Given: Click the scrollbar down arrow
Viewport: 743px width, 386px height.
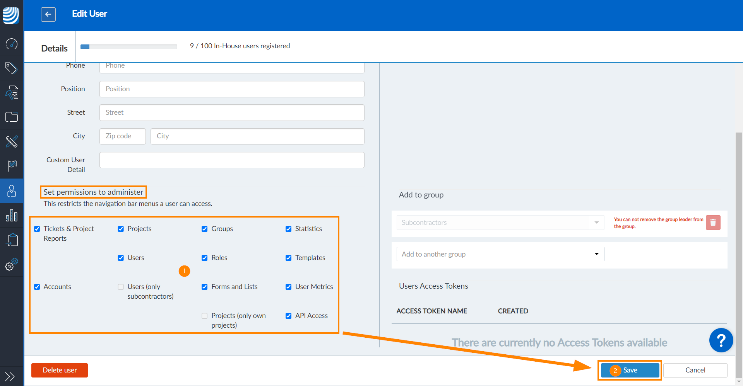Looking at the screenshot, I should [739, 381].
